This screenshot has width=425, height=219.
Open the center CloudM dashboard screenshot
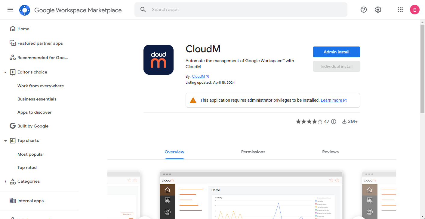(251, 195)
